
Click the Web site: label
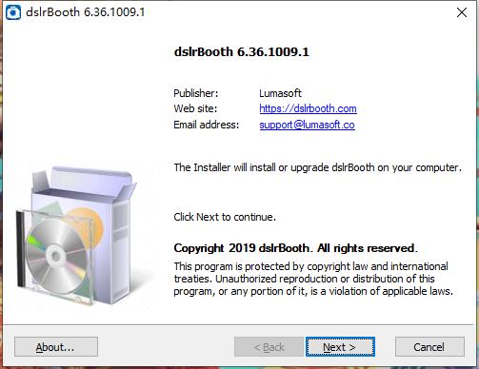point(195,108)
